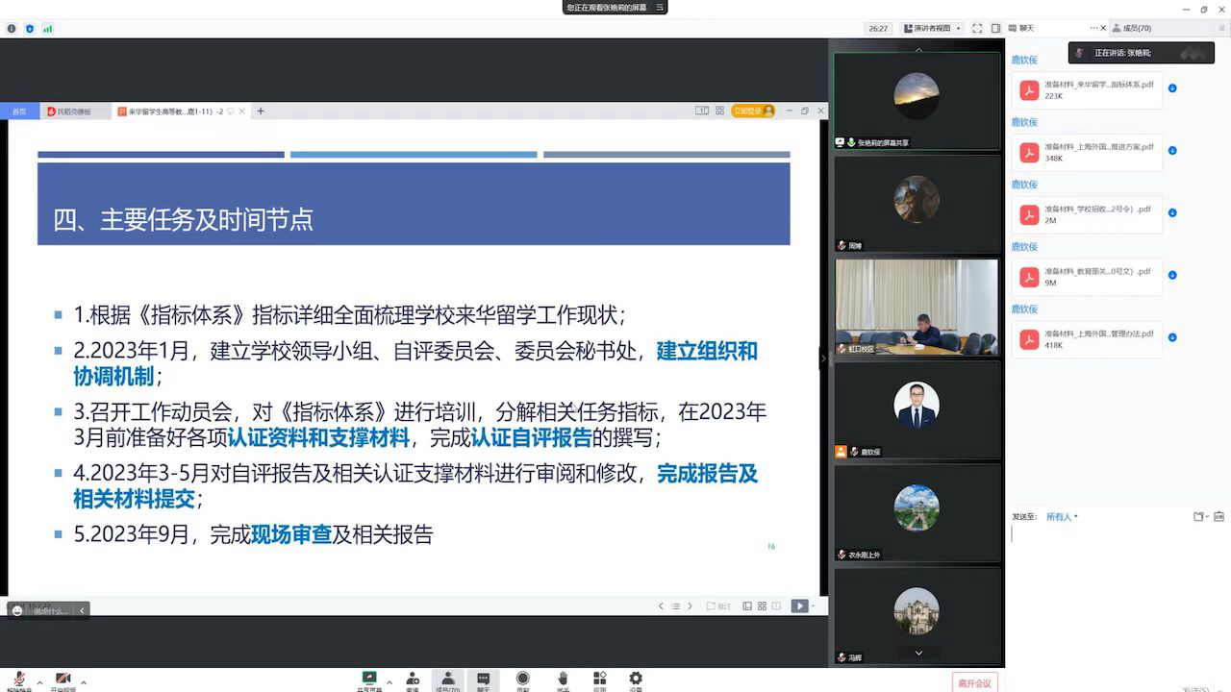Open the Members (70) toolbar icon
The height and width of the screenshot is (692, 1231).
tap(448, 680)
